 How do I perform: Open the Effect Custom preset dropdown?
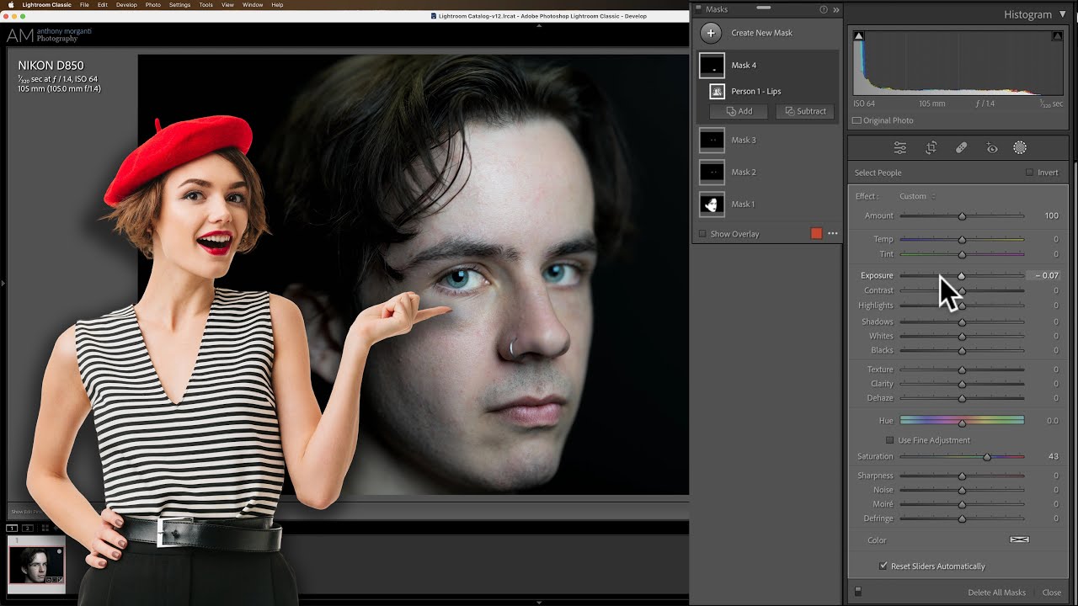point(917,196)
